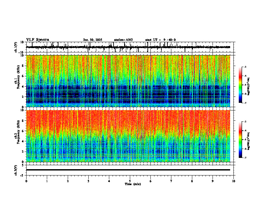Image resolution: width=263 pixels, height=203 pixels.
Task: Click the ch.1 voltage waveform trace
Action: coord(128,47)
